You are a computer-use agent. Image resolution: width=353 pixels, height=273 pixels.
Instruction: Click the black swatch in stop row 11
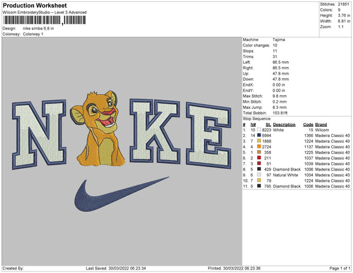(259, 186)
